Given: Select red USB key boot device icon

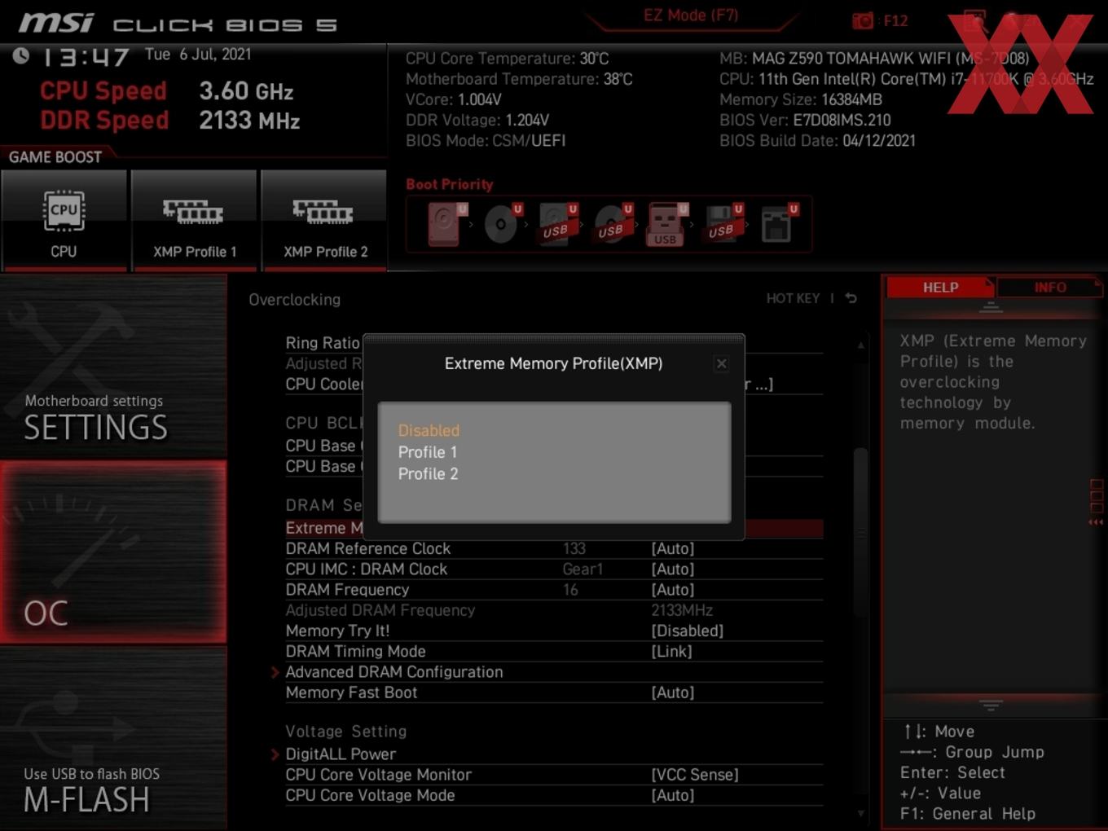Looking at the screenshot, I should (666, 225).
